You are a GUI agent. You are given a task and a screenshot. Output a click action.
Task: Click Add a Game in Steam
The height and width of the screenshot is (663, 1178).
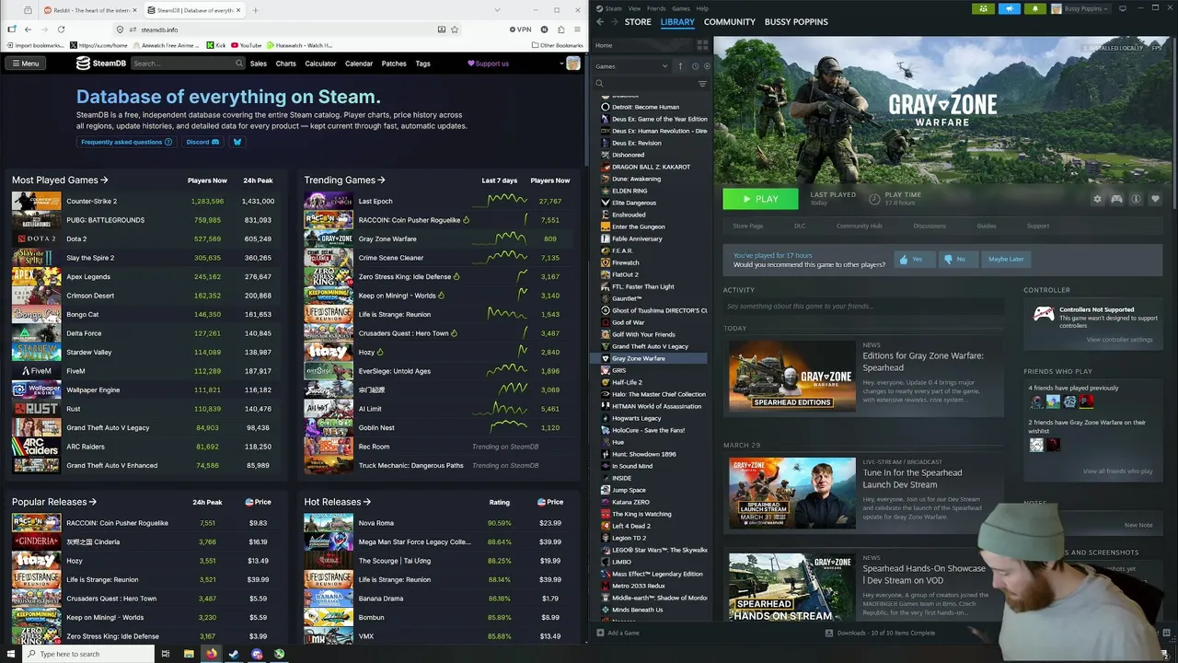pyautogui.click(x=618, y=633)
